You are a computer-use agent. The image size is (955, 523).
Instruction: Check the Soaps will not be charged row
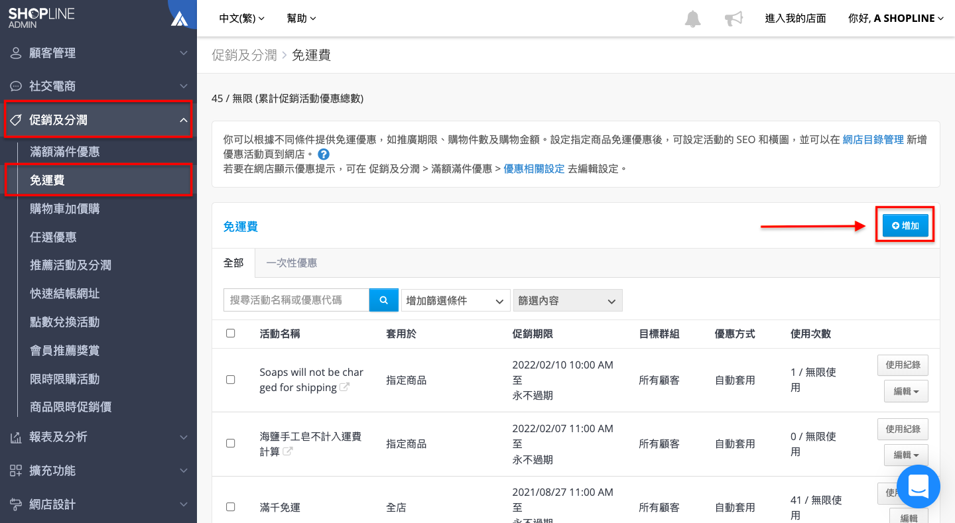click(231, 380)
